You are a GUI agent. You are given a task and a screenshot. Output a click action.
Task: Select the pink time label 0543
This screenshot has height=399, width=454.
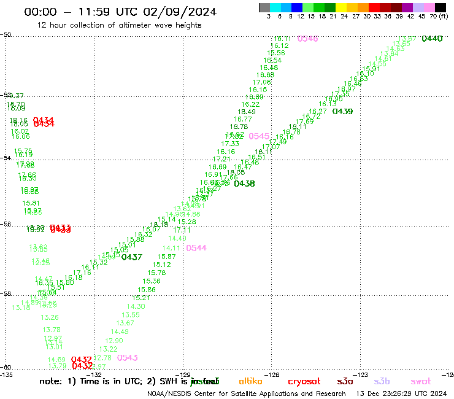click(x=128, y=358)
